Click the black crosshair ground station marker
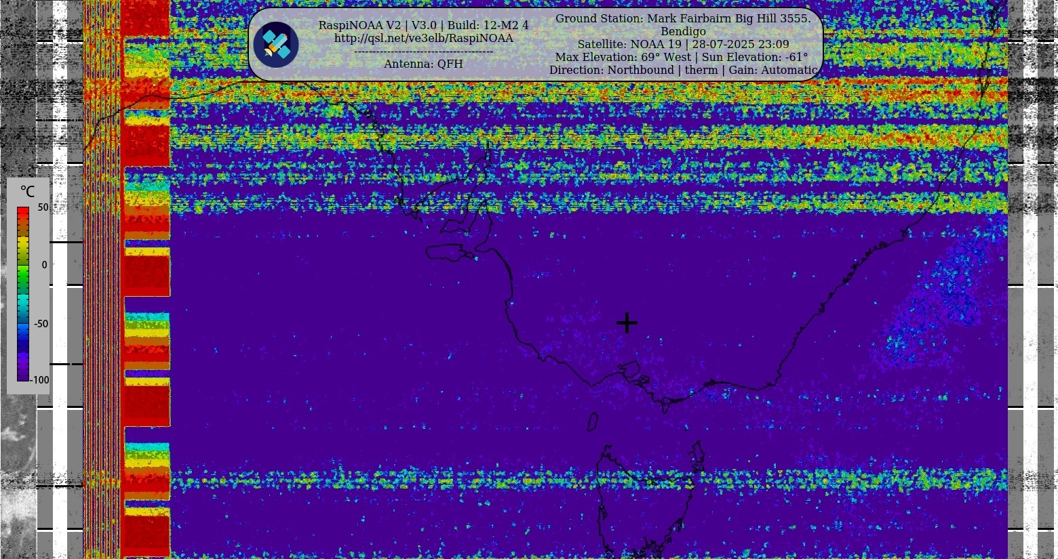 [x=627, y=323]
